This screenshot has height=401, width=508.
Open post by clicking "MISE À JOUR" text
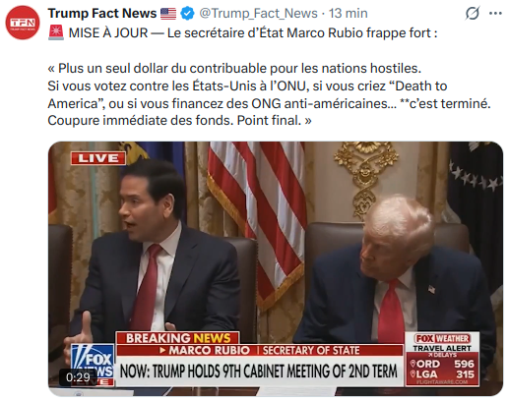pos(108,33)
